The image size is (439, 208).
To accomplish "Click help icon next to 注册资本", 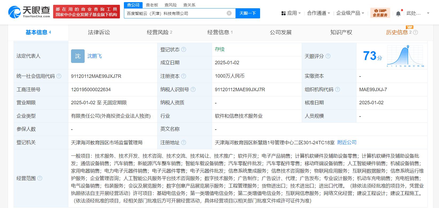I will pos(184,76).
